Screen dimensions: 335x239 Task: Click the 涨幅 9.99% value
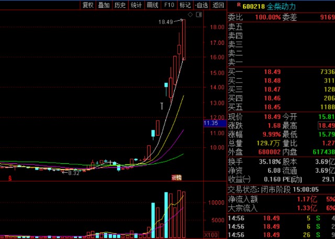click(272, 135)
